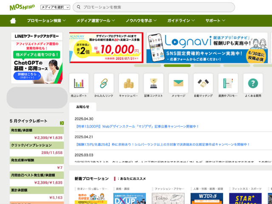272x204 pixels.
Task: Click the 2025.04.30 announcement date
Action: (x=84, y=119)
